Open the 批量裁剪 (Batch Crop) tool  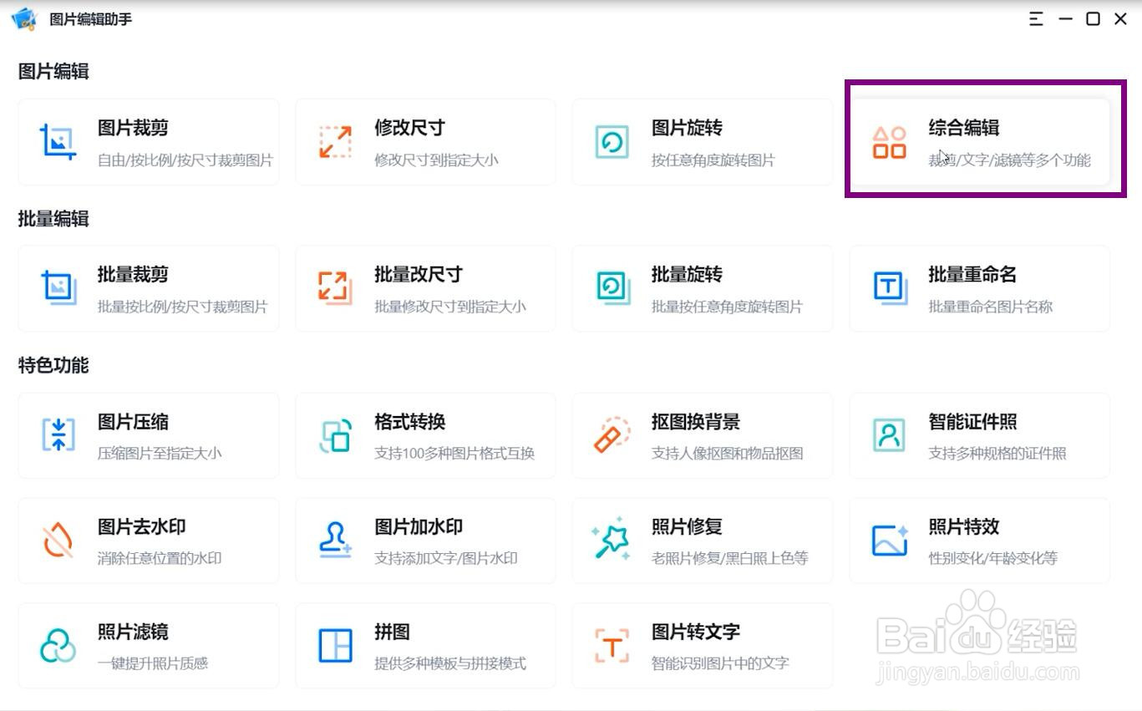click(x=148, y=288)
